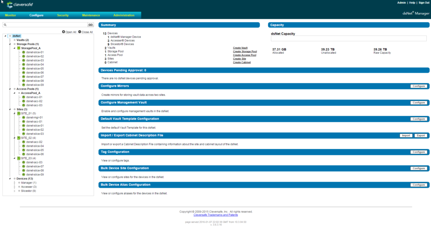Click Configure for Tag Configuration

[x=419, y=152]
